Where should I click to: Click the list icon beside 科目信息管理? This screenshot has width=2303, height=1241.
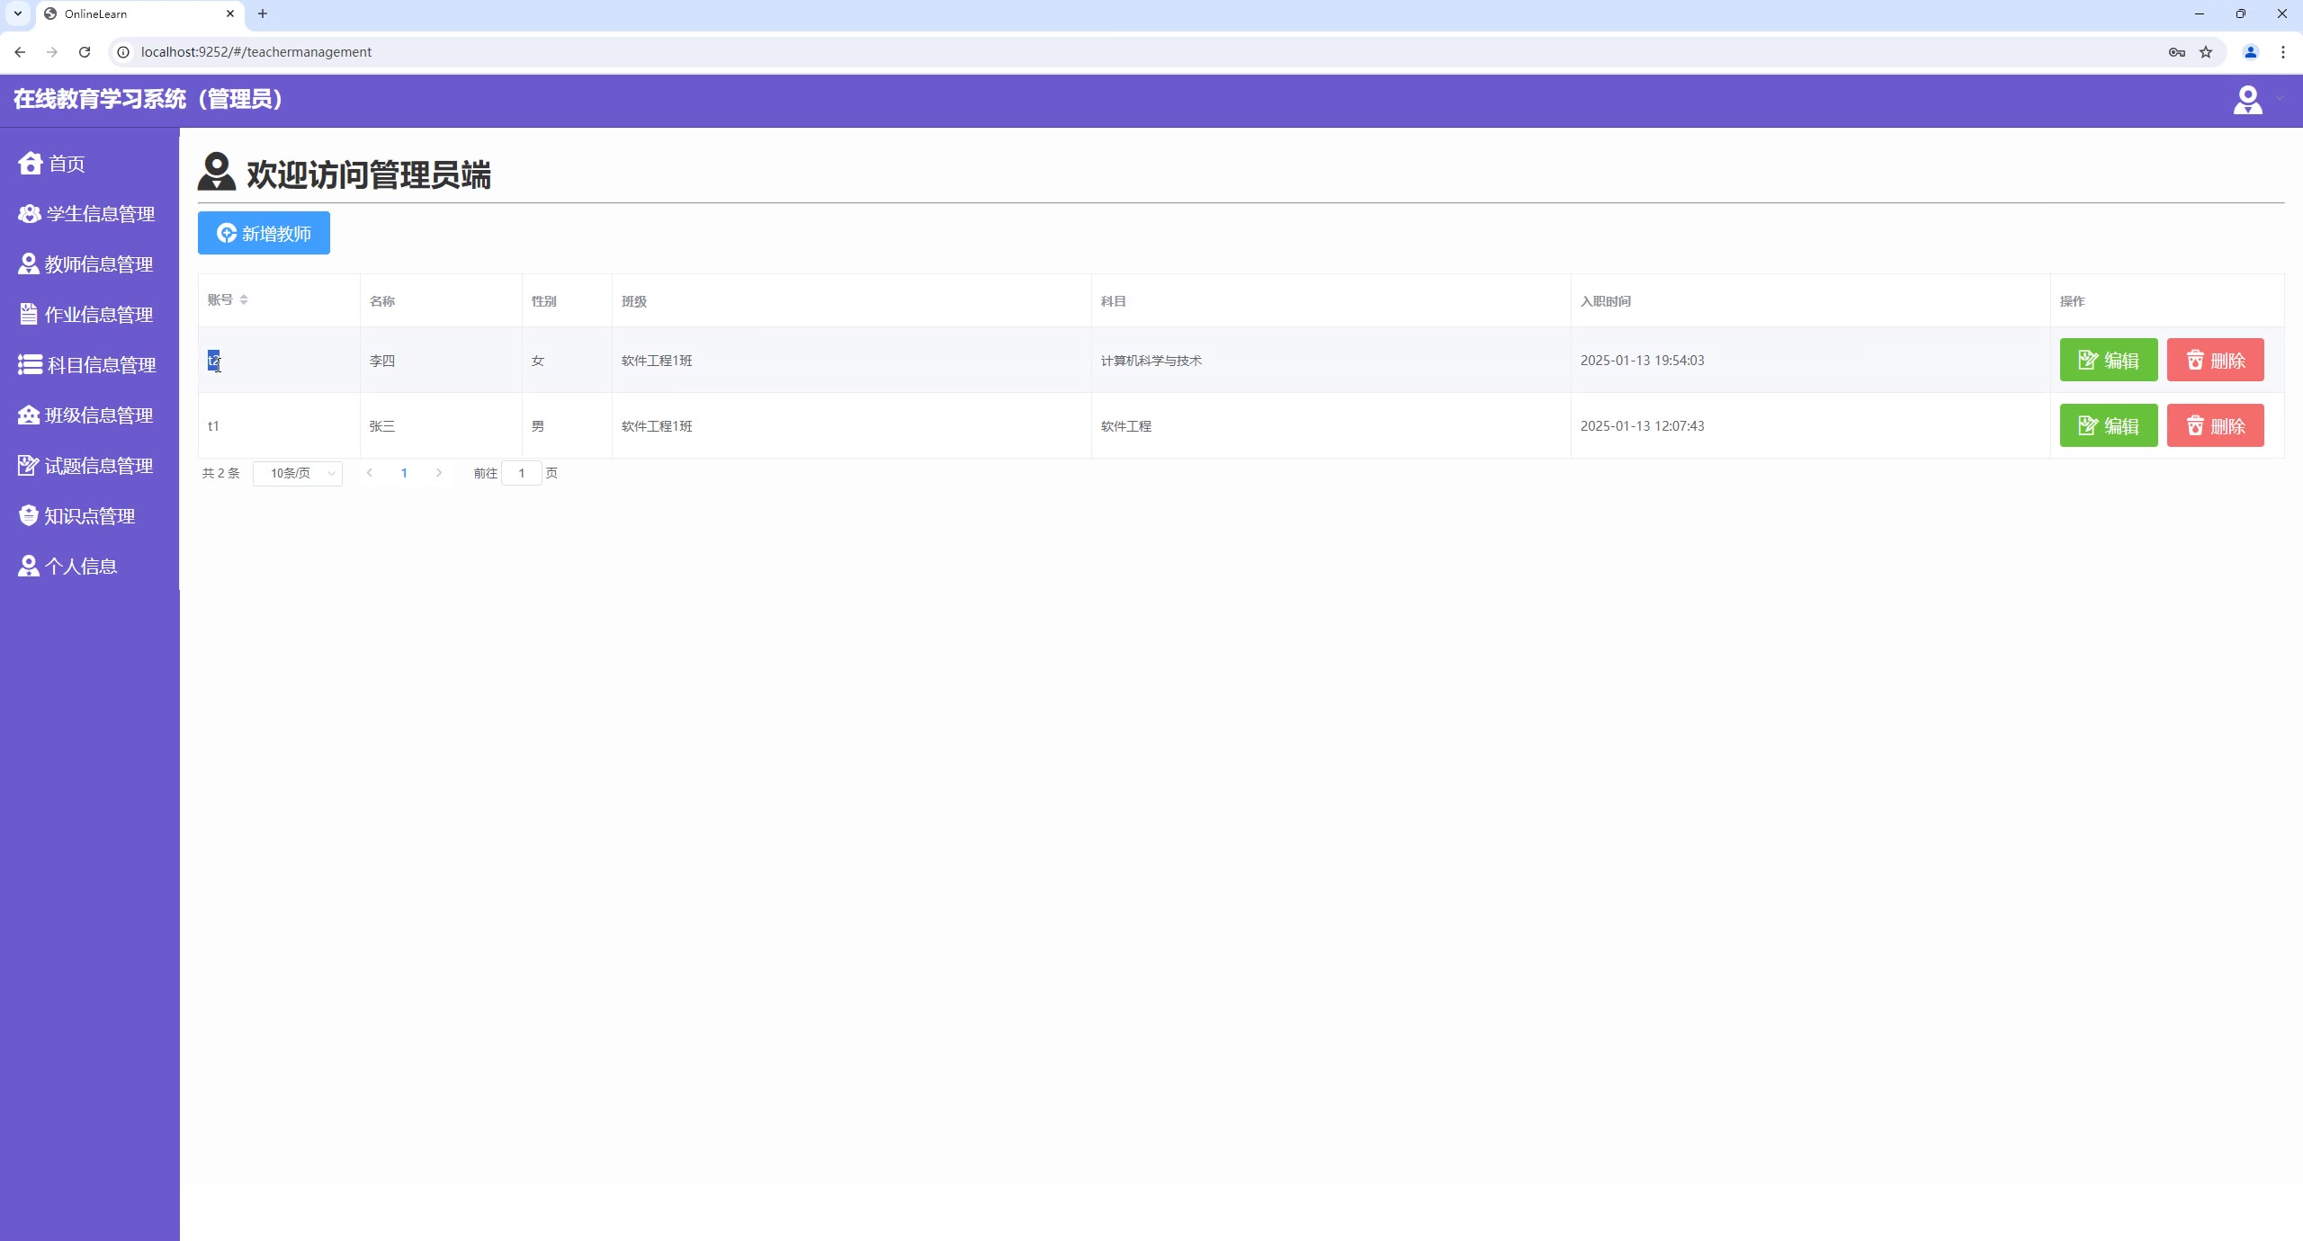click(30, 364)
